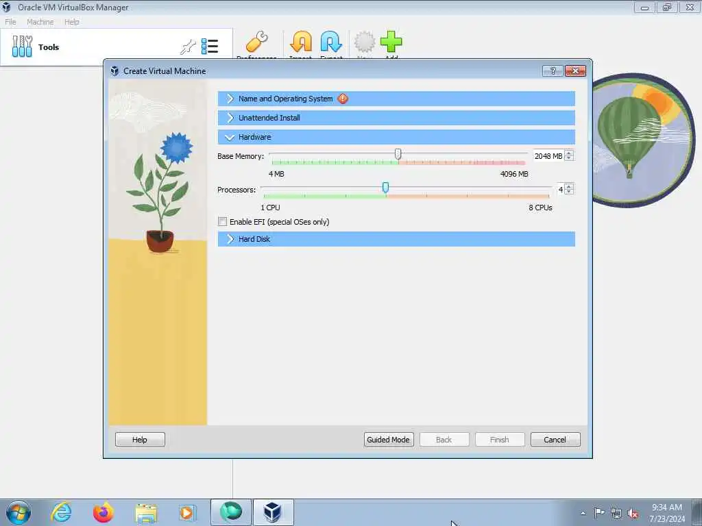Increase Base Memory with the up spinner
Screen dimensions: 702x526
click(569, 153)
